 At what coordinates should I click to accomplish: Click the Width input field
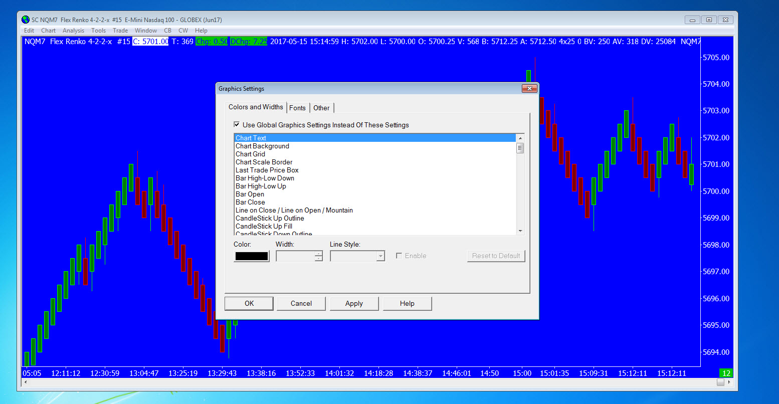point(295,256)
